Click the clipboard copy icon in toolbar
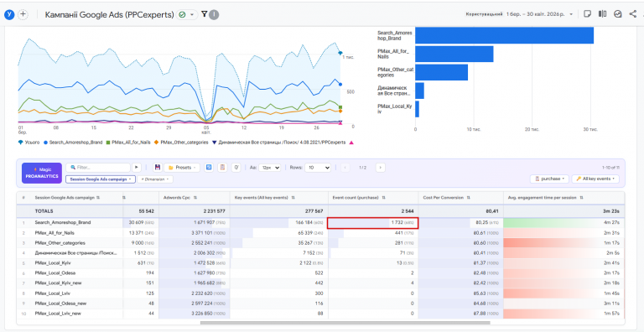 click(x=222, y=167)
